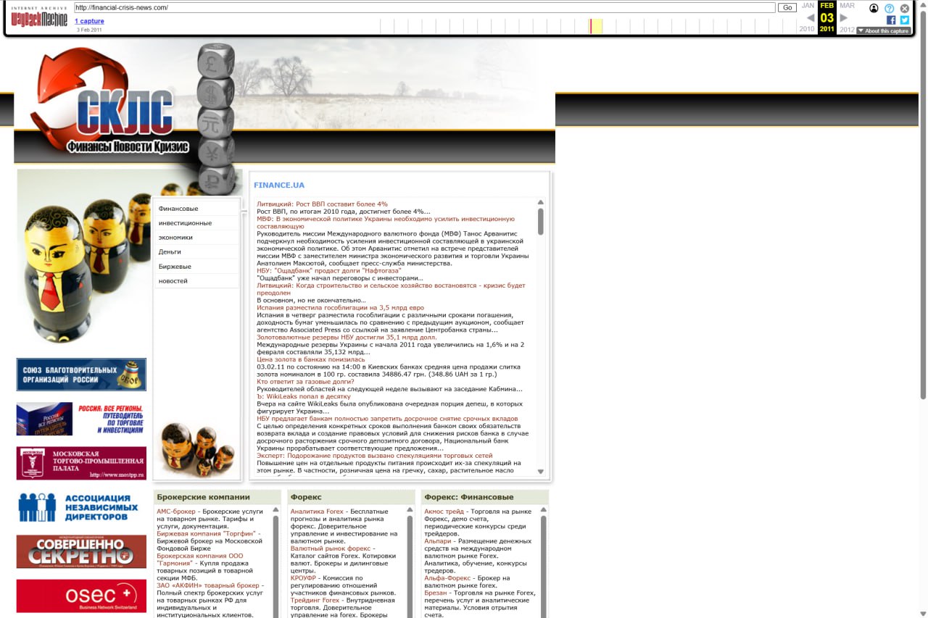Click the Wayback user account icon
This screenshot has width=928, height=618.
click(x=874, y=8)
